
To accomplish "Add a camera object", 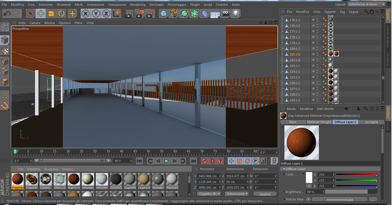I will tap(226, 13).
